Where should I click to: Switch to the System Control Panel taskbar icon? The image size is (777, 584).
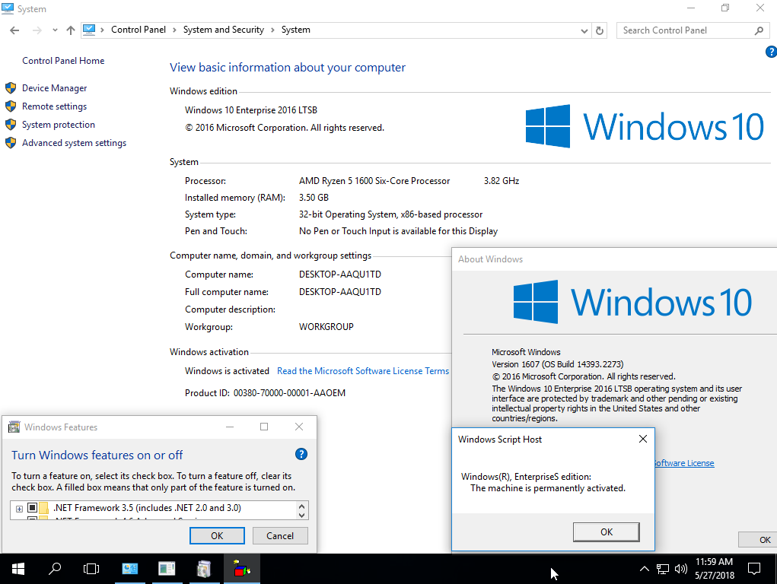(x=130, y=569)
